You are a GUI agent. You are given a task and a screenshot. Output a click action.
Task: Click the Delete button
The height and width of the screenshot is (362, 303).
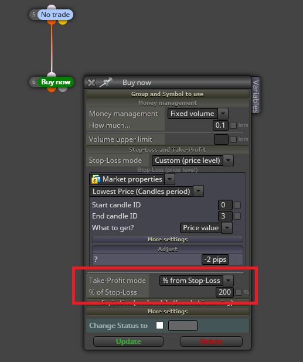coord(212,341)
